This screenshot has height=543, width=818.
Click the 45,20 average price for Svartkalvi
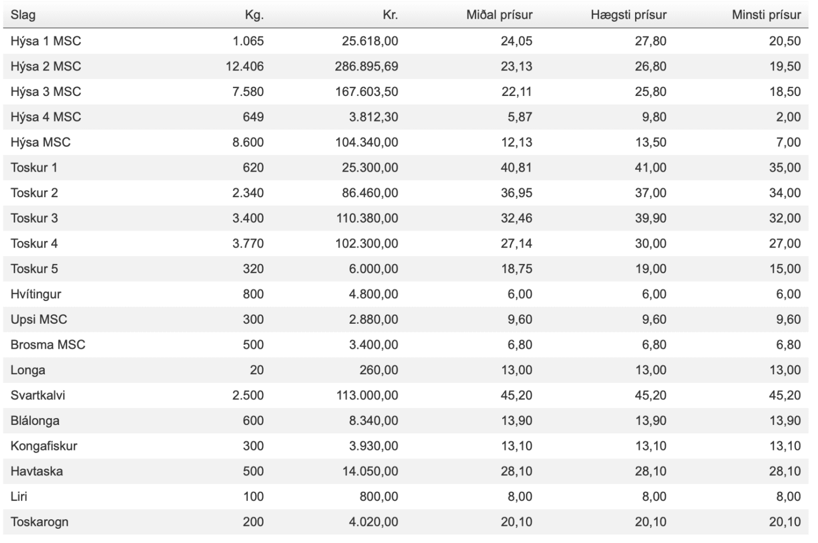point(516,395)
